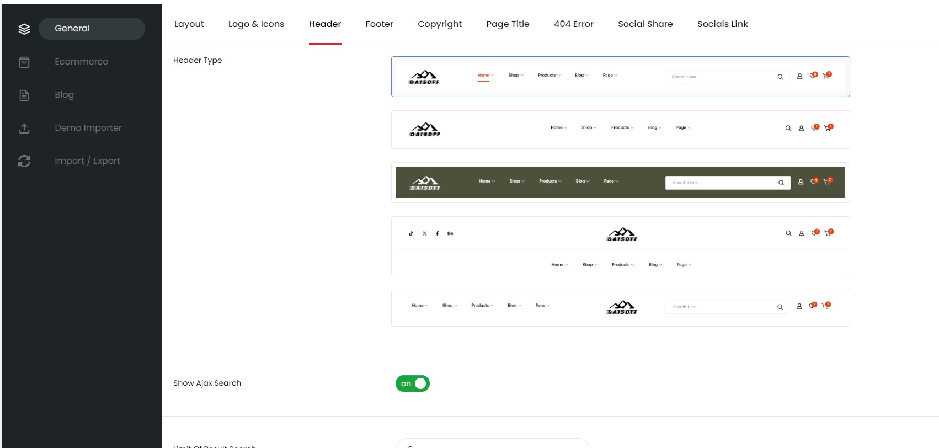Click the General layers icon in sidebar

(24, 29)
